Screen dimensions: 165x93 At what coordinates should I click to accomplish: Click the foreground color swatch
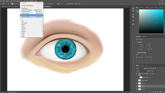coord(137,11)
